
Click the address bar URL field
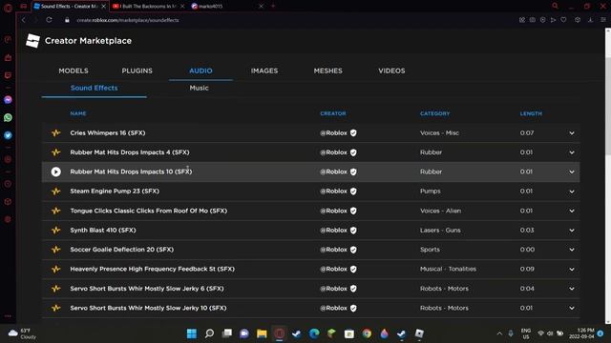pyautogui.click(x=127, y=20)
